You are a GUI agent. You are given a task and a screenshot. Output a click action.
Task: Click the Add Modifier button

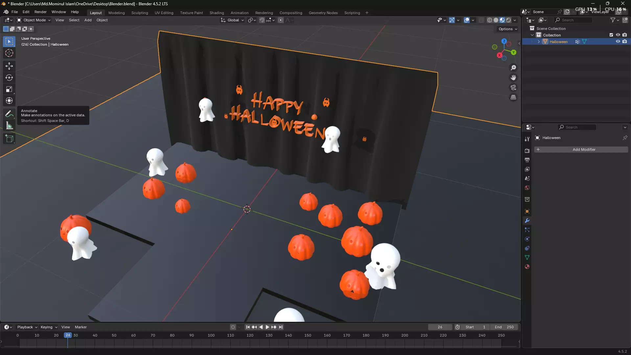coord(581,150)
